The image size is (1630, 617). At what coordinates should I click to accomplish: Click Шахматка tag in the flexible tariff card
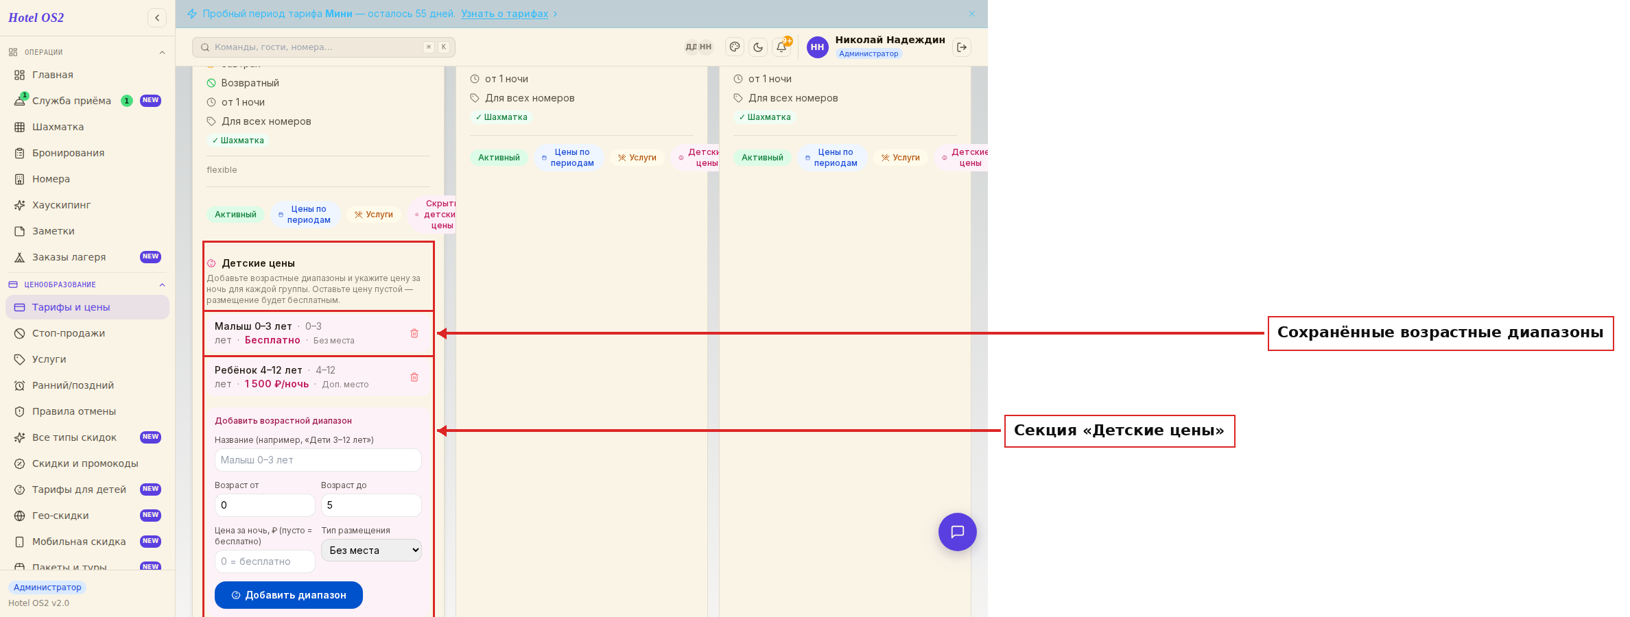point(238,141)
